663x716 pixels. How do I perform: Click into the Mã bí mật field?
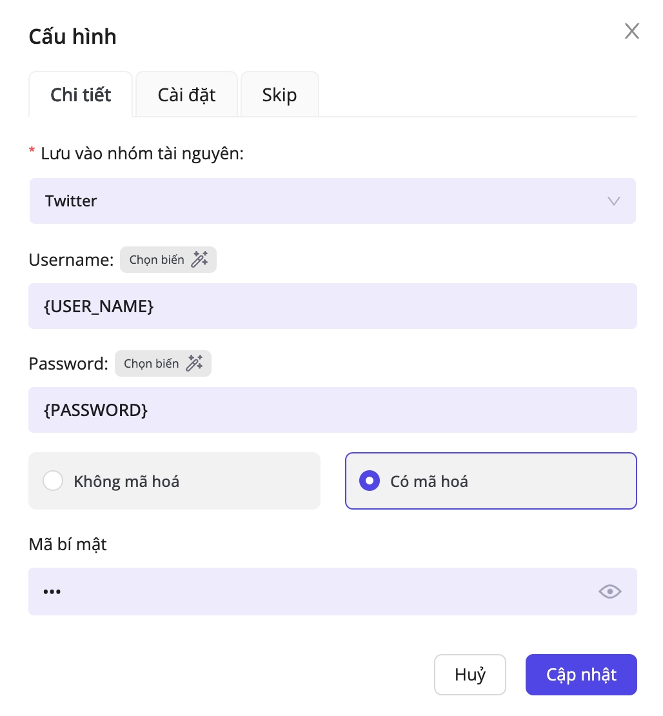(x=310, y=592)
